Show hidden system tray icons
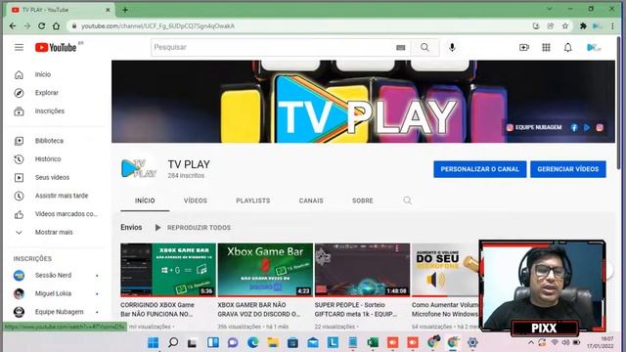The width and height of the screenshot is (626, 352). pyautogui.click(x=531, y=342)
